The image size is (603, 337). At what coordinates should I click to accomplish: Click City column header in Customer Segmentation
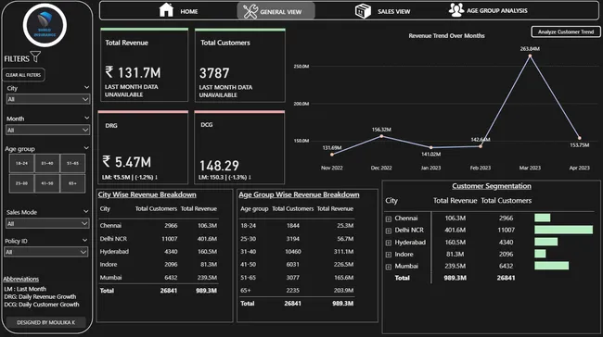391,201
